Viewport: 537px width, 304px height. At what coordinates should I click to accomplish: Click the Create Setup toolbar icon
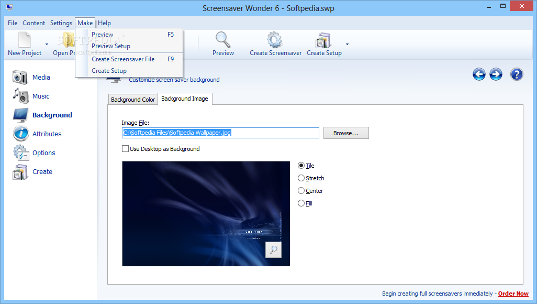323,40
